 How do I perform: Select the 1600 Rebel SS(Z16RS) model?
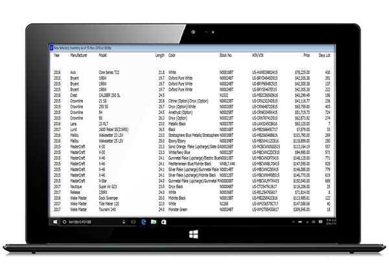[x=113, y=130]
